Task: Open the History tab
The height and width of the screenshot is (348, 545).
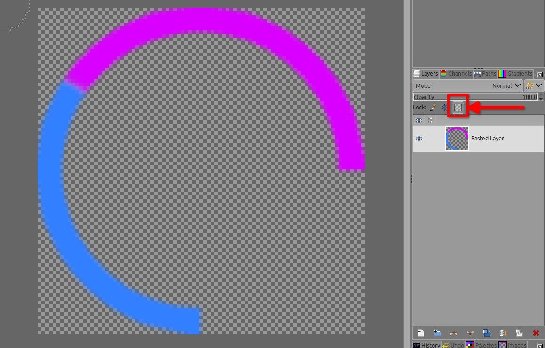Action: point(427,345)
